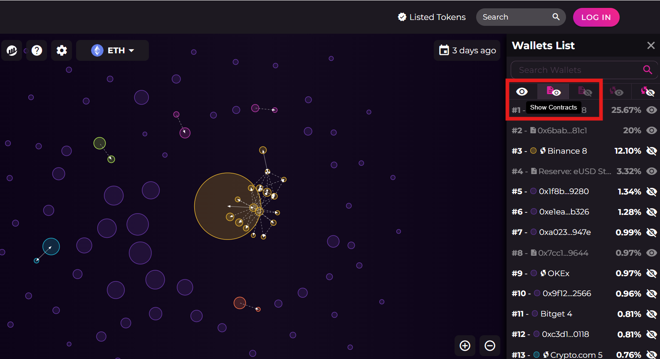Viewport: 660px width, 359px height.
Task: Click the magnifier icon in header search
Action: coord(556,17)
